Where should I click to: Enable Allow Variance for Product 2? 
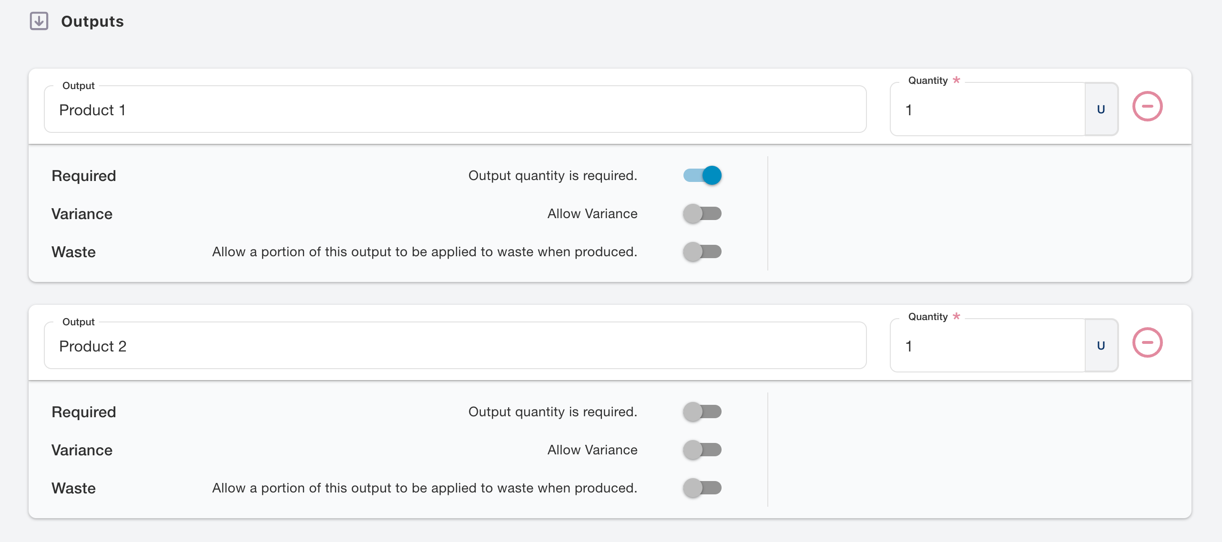tap(703, 450)
